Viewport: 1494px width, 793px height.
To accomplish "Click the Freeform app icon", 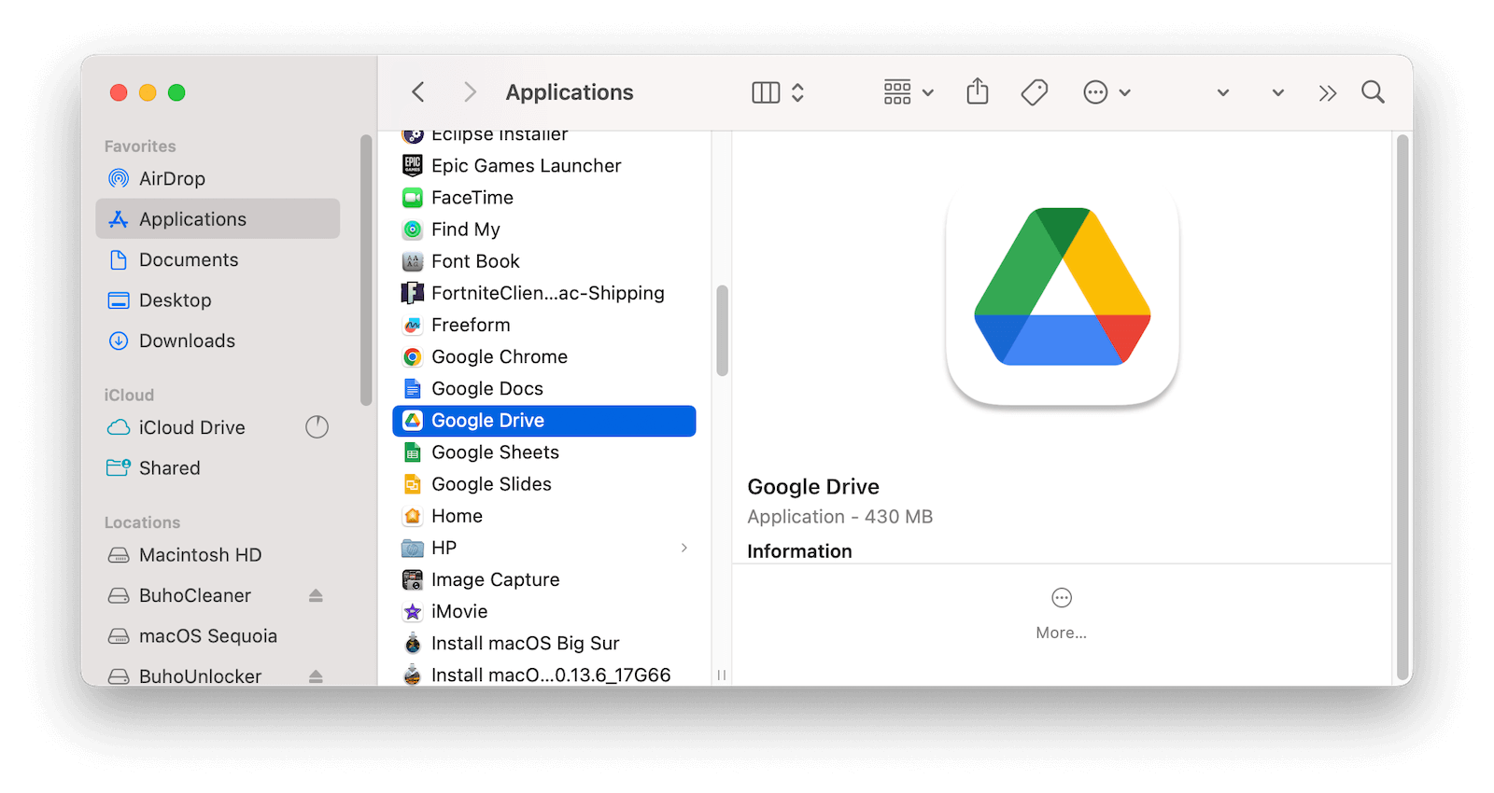I will click(x=413, y=325).
